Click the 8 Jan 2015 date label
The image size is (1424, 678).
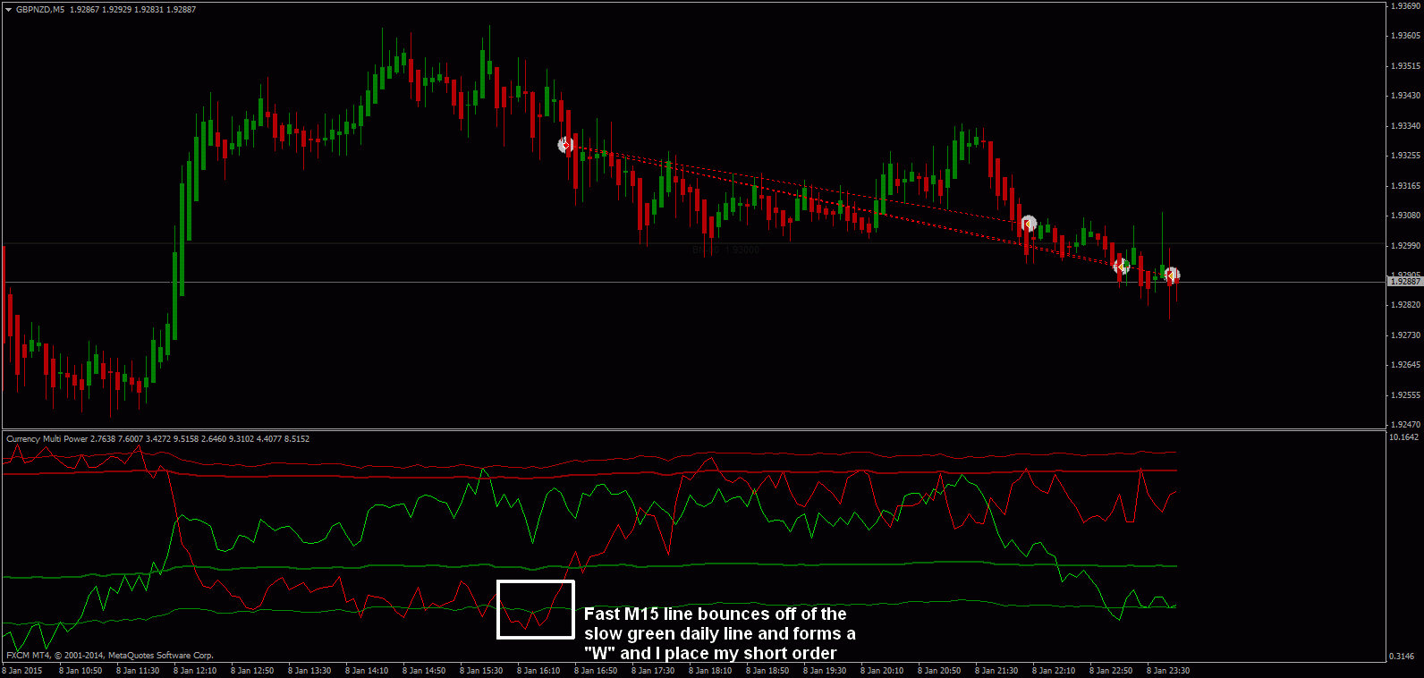22,670
